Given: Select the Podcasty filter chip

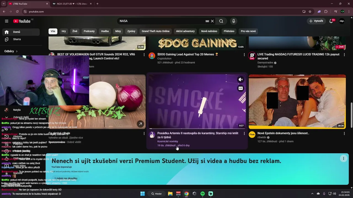Looking at the screenshot, I should pyautogui.click(x=89, y=31).
